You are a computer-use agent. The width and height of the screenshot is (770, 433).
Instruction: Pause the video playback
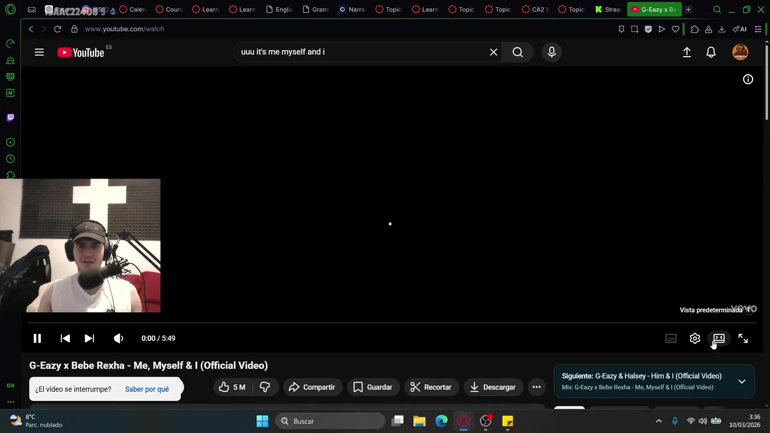[x=37, y=339]
